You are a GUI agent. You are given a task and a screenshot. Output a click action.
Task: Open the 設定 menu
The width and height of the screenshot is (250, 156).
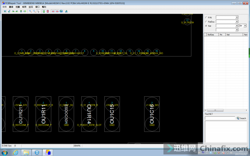(x=31, y=7)
